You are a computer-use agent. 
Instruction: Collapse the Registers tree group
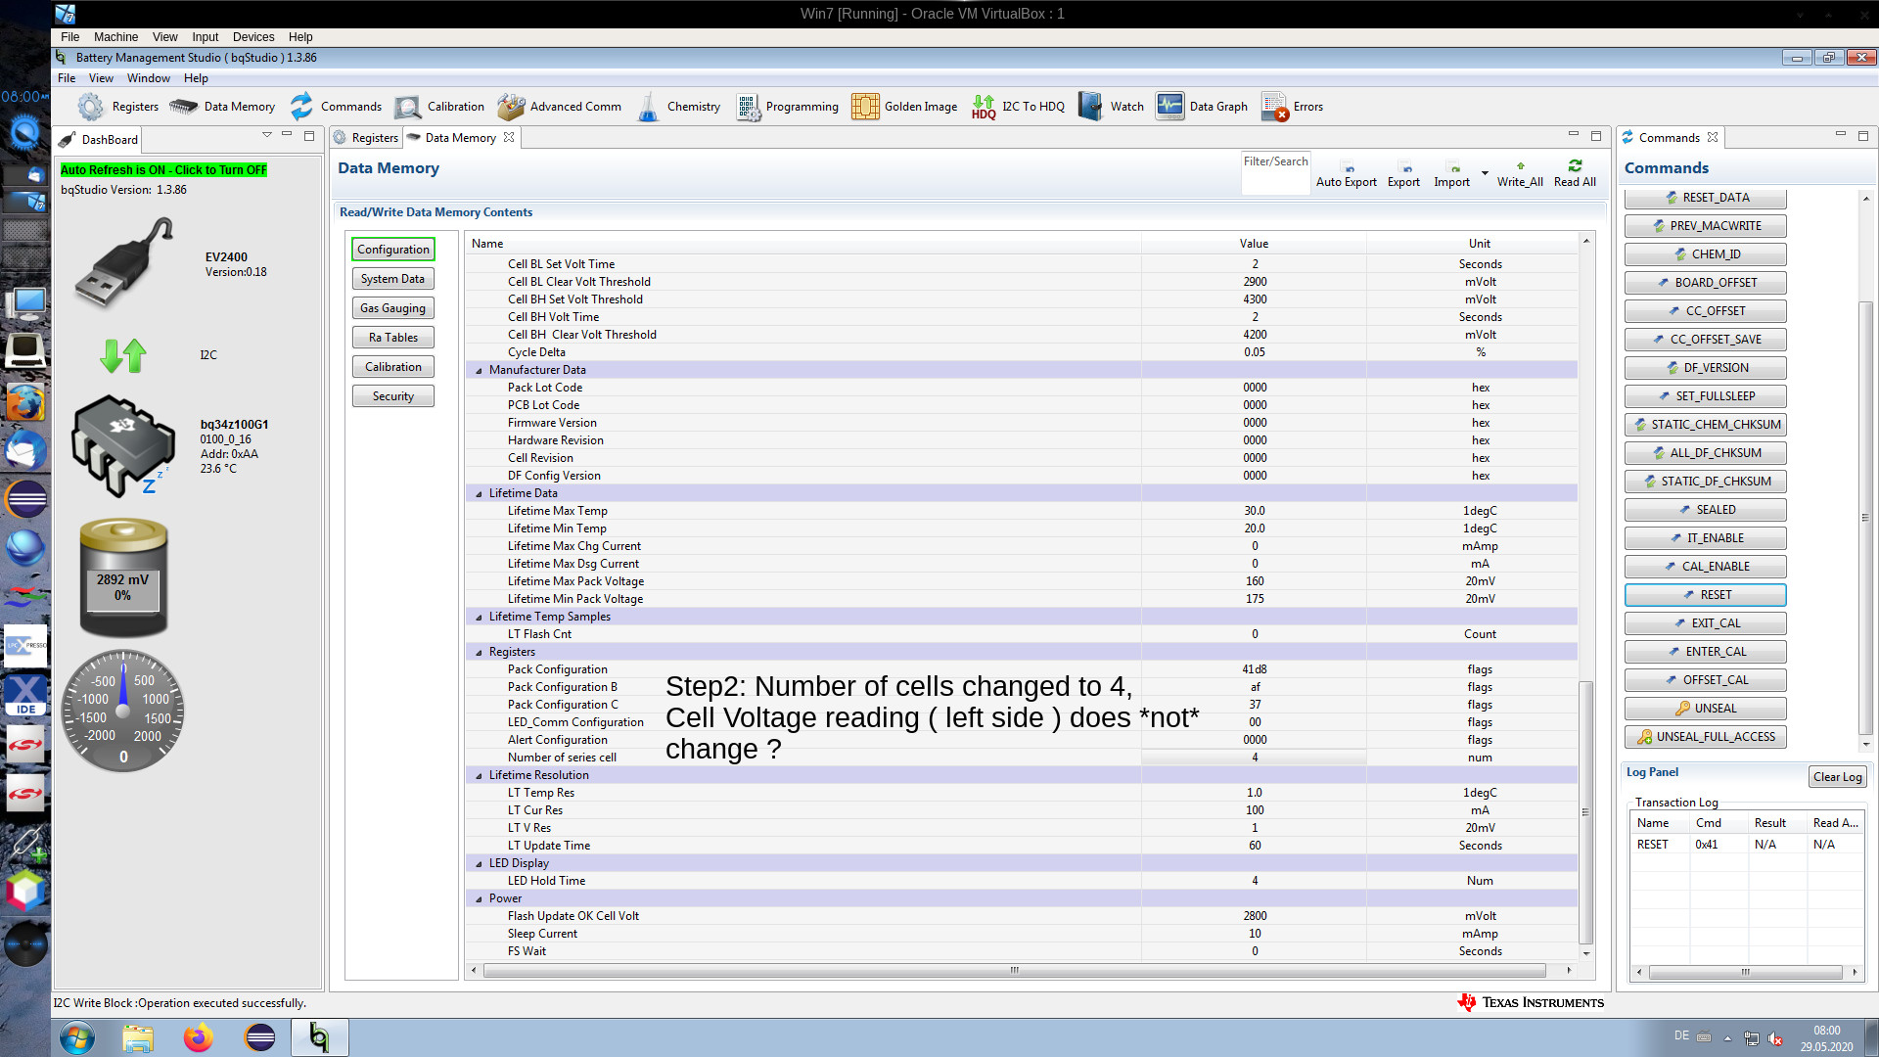[x=479, y=653]
